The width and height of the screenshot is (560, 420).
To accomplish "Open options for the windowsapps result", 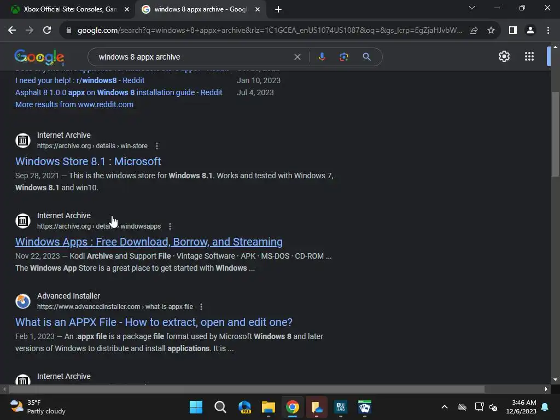I will click(170, 226).
